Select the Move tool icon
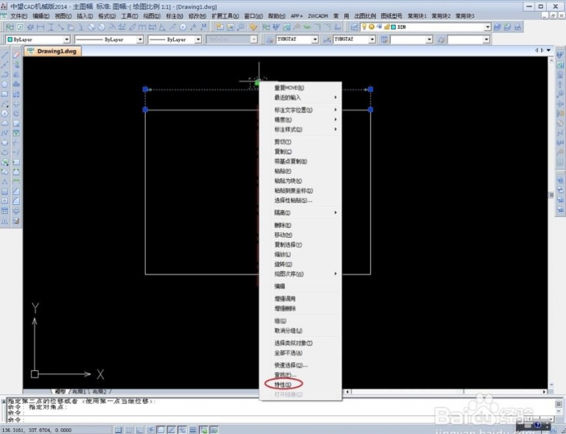Viewport: 566px width, 434px height. point(16,103)
